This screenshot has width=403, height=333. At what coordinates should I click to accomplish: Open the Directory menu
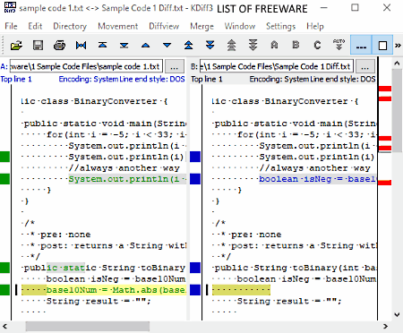[x=70, y=26]
